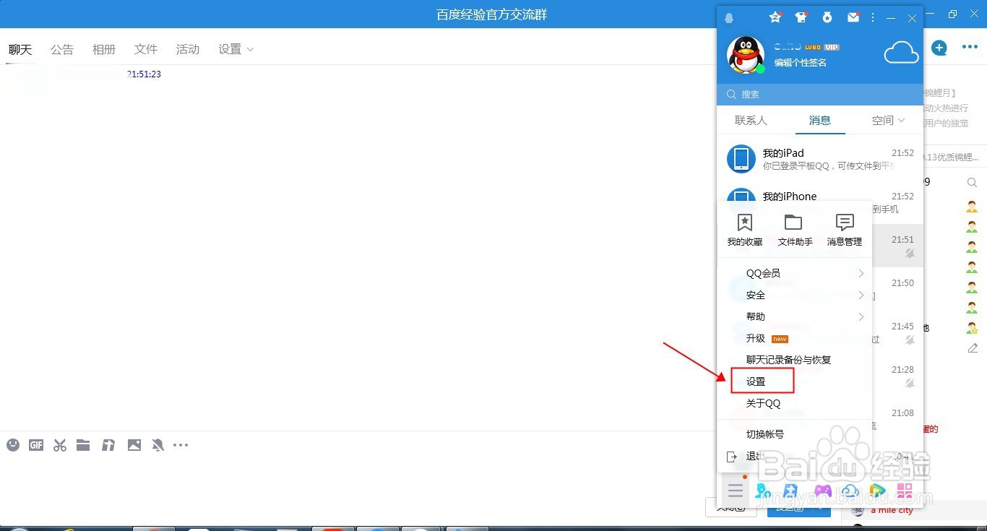This screenshot has height=531, width=987.
Task: Expand the 帮助 submenu
Action: click(795, 316)
